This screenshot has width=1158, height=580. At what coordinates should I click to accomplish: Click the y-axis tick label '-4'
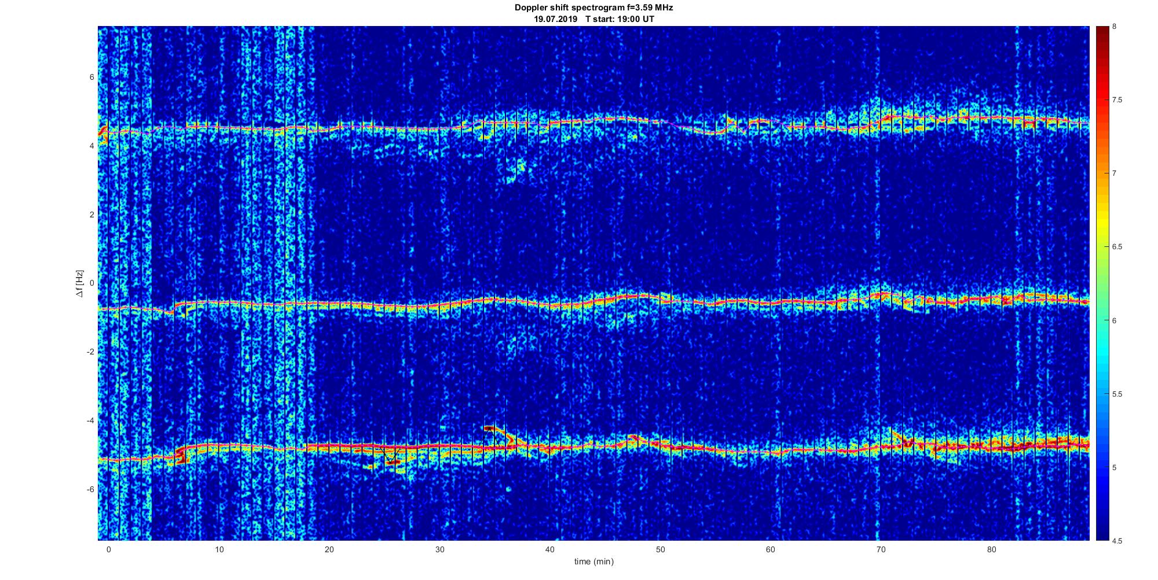click(x=90, y=420)
